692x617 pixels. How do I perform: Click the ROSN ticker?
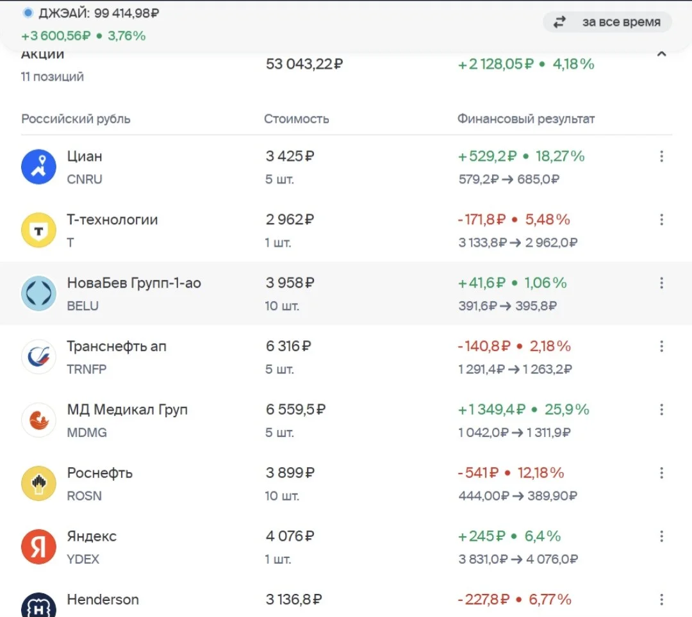tap(84, 496)
